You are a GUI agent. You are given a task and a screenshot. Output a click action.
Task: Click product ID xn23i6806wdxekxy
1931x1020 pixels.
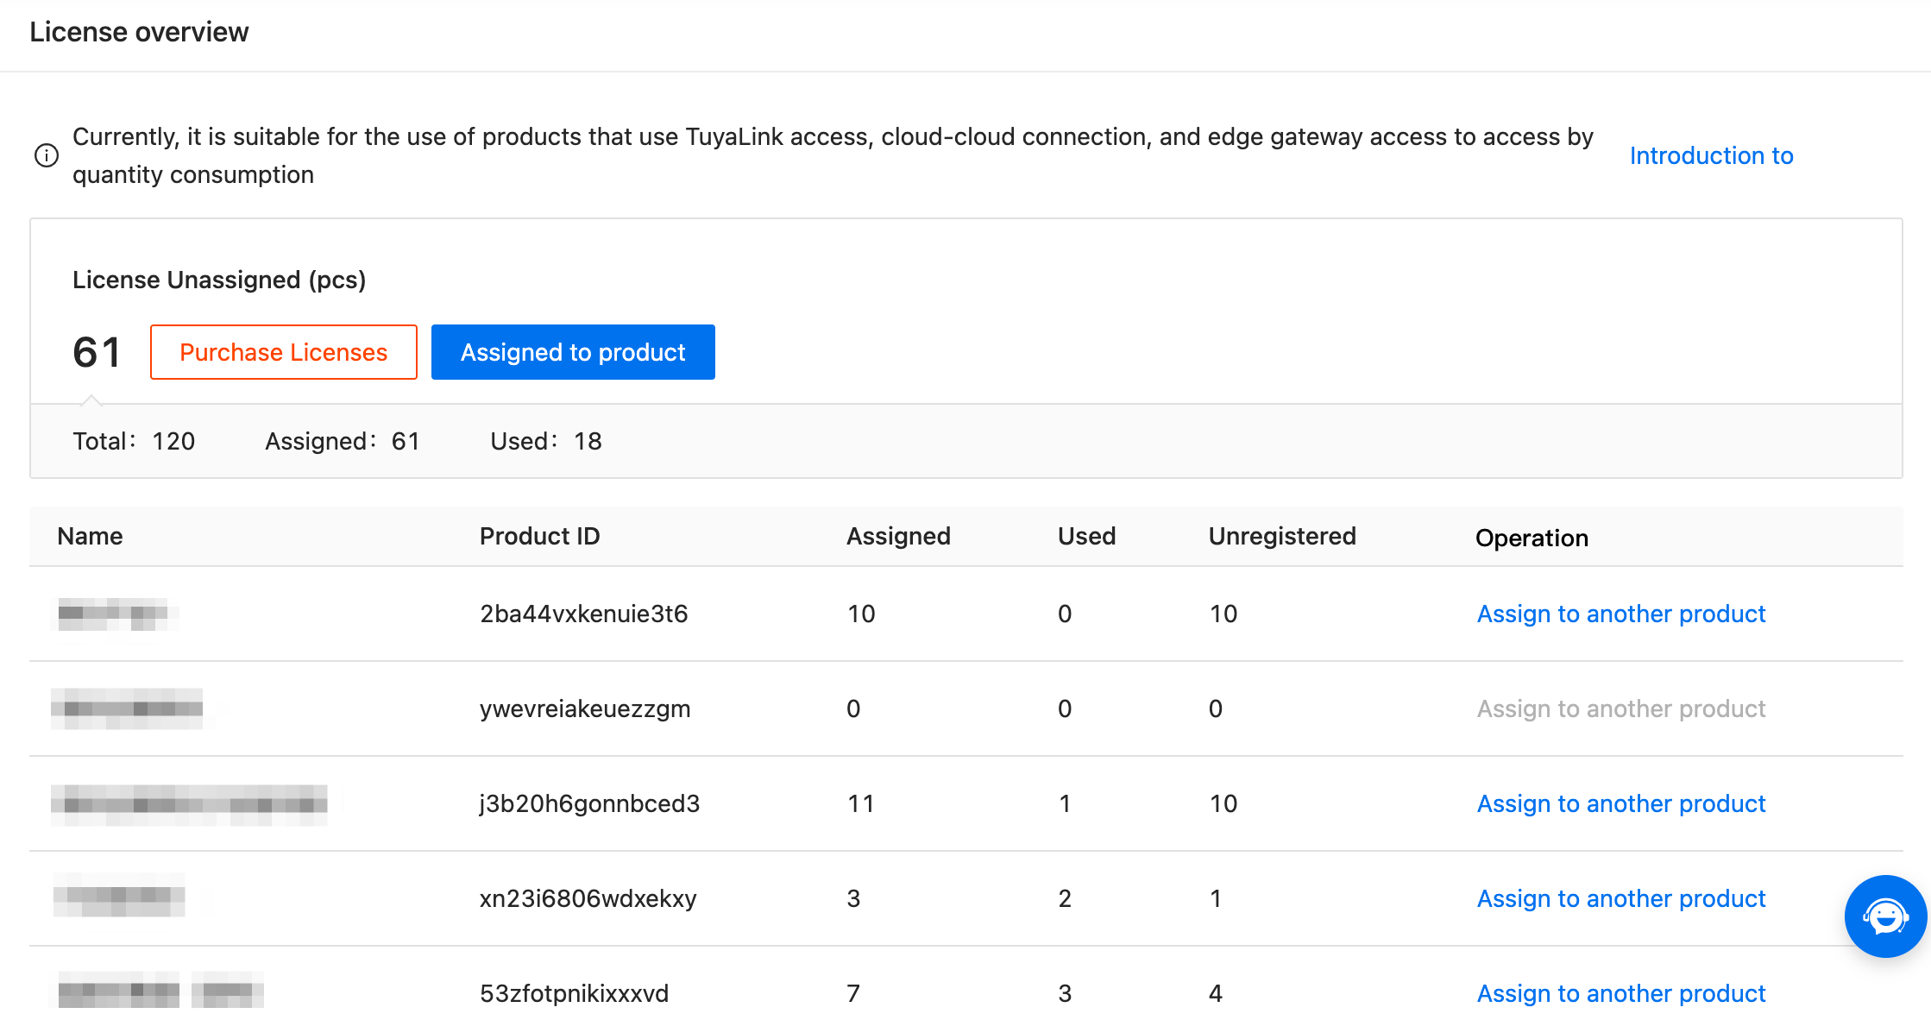pyautogui.click(x=588, y=898)
